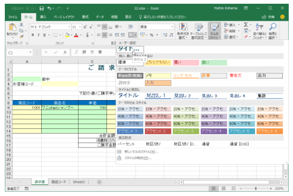This screenshot has height=196, width=293.
Task: Click the セルのスタイル button
Action: (214, 31)
